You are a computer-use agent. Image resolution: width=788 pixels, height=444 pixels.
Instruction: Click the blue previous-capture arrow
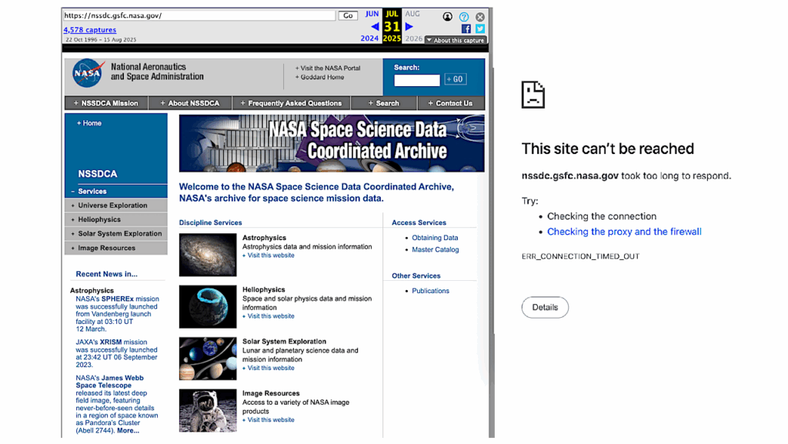(x=375, y=25)
